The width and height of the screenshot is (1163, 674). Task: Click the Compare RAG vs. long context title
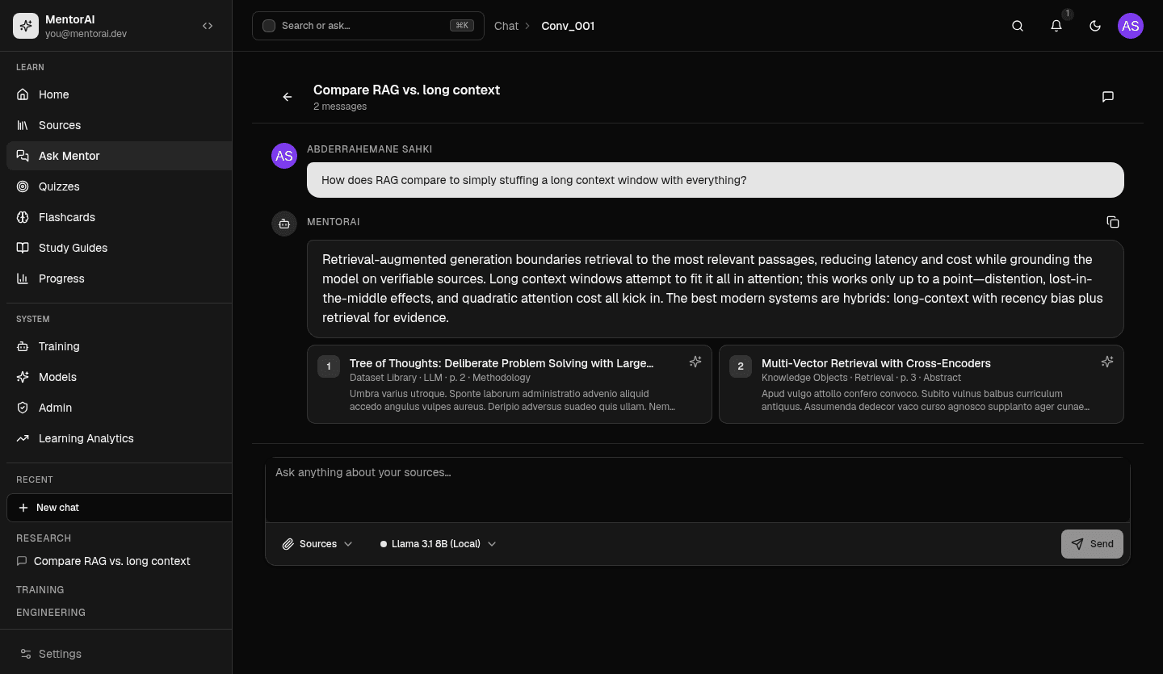click(406, 90)
